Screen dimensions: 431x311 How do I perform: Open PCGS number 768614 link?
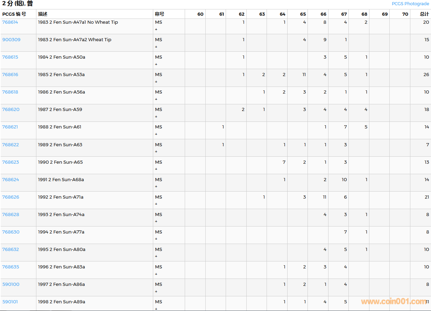tap(10, 22)
